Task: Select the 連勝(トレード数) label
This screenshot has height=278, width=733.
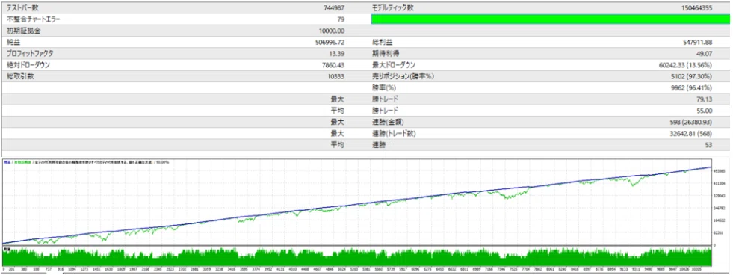Action: (x=394, y=133)
